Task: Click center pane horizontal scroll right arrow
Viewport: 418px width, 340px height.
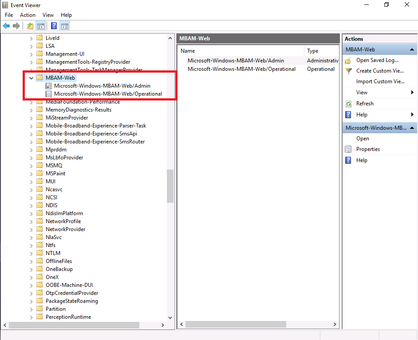Action: point(335,324)
